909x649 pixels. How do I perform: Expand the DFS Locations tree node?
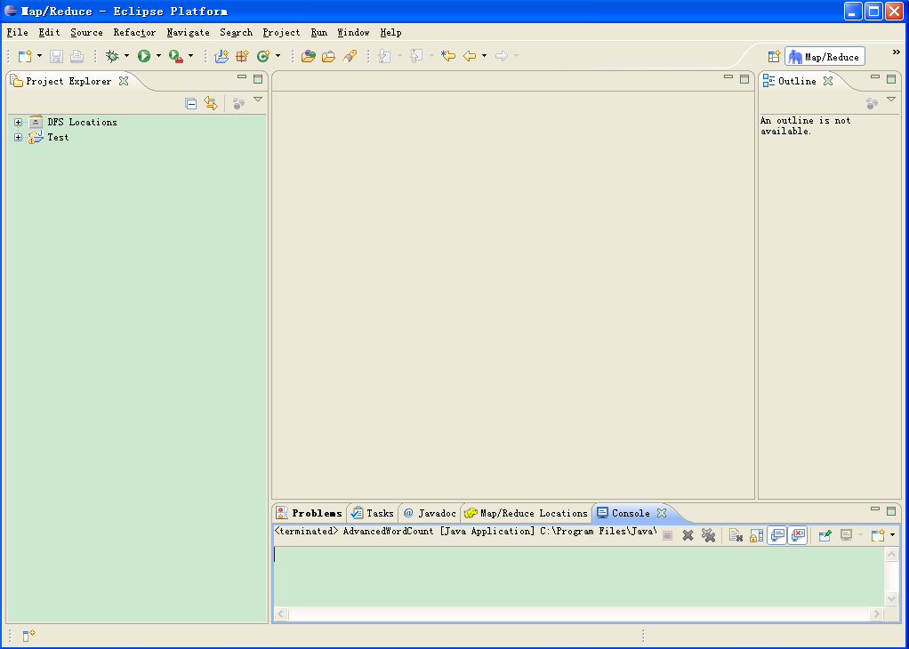pyautogui.click(x=18, y=123)
